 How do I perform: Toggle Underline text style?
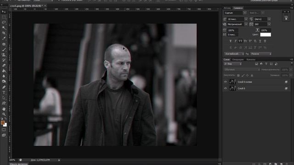pyautogui.click(x=260, y=41)
